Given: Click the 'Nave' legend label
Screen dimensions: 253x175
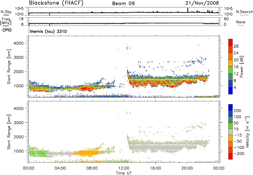Looking at the screenshot, I should click(241, 22).
